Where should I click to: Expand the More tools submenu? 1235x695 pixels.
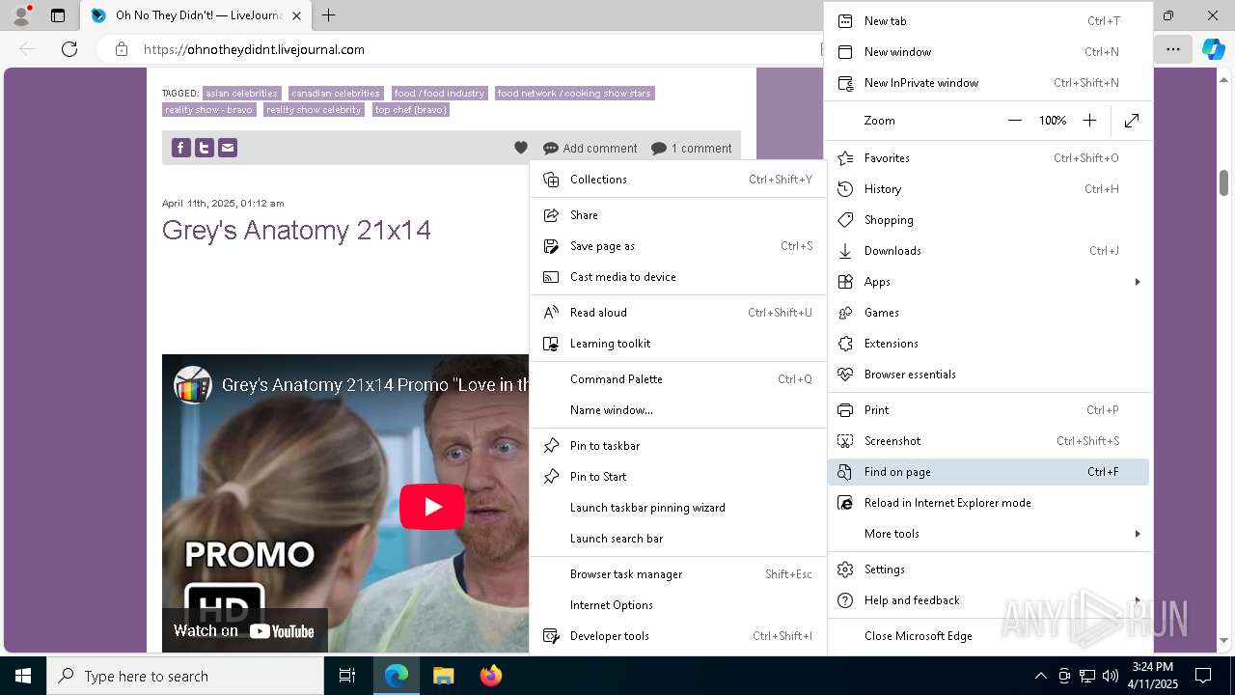click(x=988, y=534)
